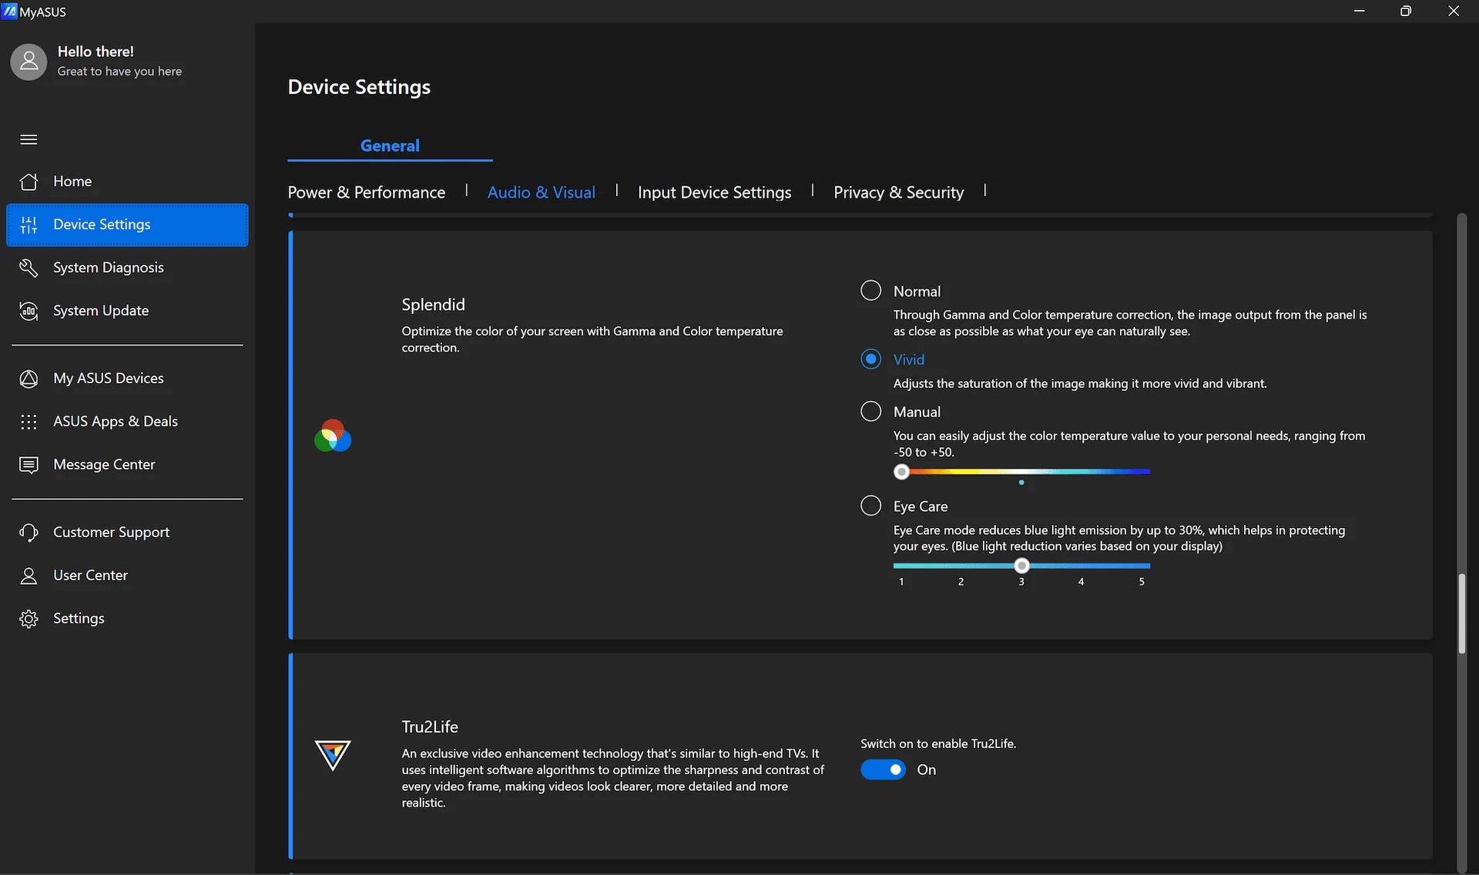Go to Privacy & Security tab

click(898, 192)
